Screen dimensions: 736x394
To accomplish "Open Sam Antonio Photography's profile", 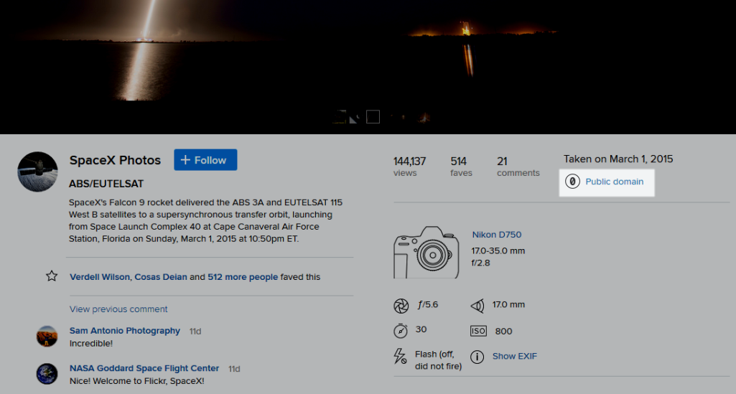I will (x=125, y=331).
